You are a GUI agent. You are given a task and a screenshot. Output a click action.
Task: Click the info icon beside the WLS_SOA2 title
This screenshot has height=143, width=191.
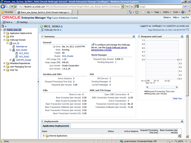point(61,26)
